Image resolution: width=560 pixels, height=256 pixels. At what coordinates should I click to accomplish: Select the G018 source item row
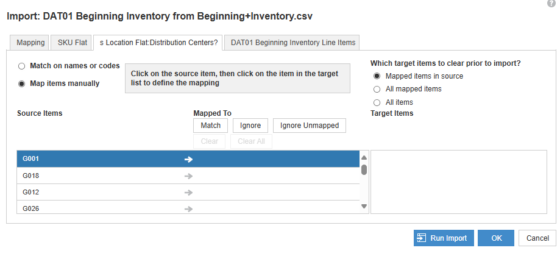[188, 176]
